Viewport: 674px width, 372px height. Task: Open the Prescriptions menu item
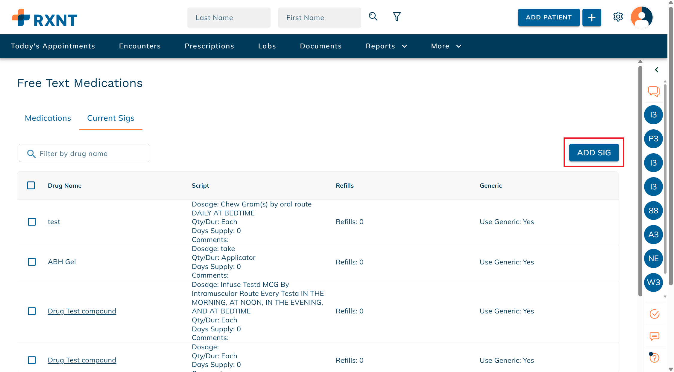[x=210, y=46]
